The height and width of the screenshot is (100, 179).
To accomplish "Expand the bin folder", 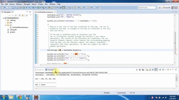I will click(6, 23).
